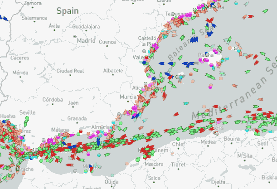Click the Spain country label
The image size is (277, 189).
click(68, 10)
